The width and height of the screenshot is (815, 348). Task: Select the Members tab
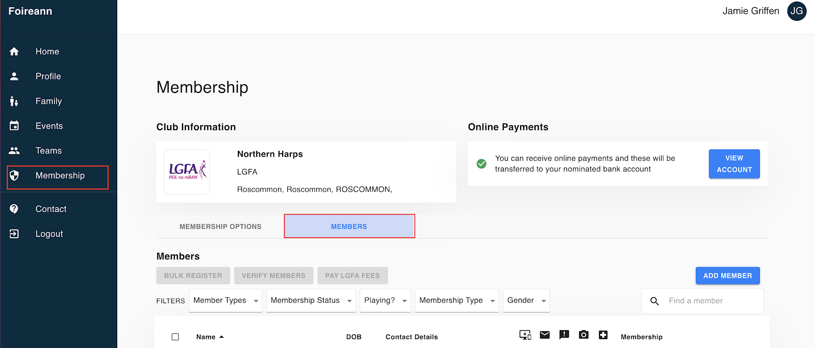pyautogui.click(x=349, y=226)
